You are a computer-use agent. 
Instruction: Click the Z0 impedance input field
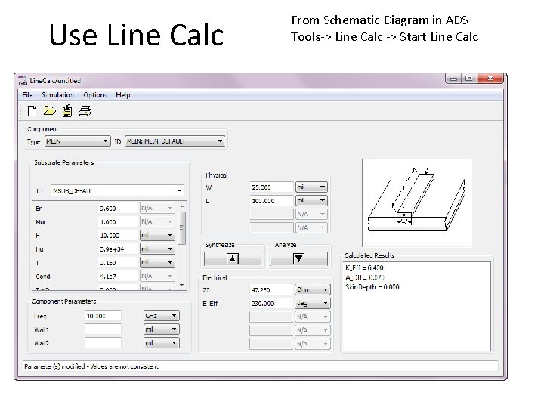[271, 289]
